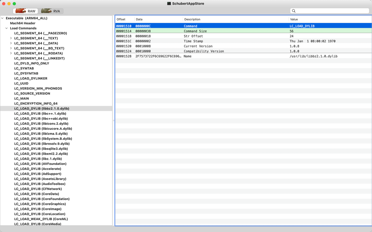Expand LC_SEGMENT_64 (__RODATA) segment
372x232 pixels.
click(x=11, y=53)
